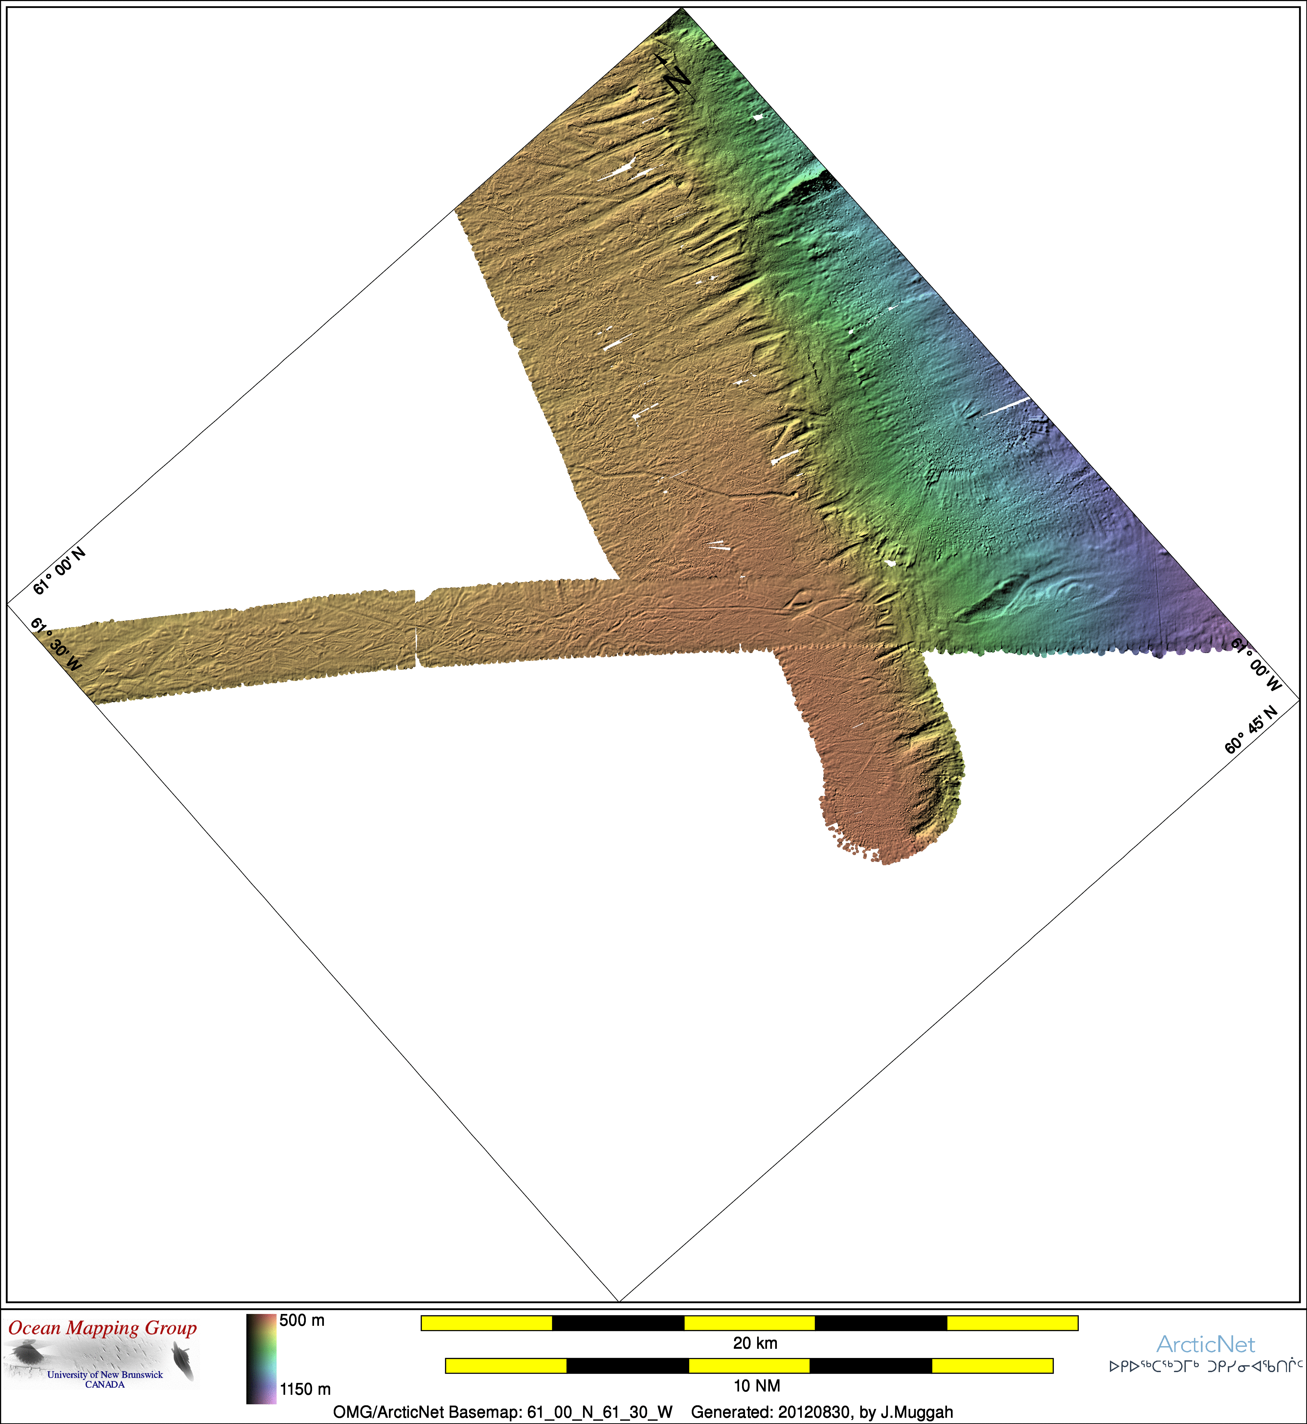1307x1424 pixels.
Task: Click the University of New Brunswick text
Action: click(x=105, y=1374)
